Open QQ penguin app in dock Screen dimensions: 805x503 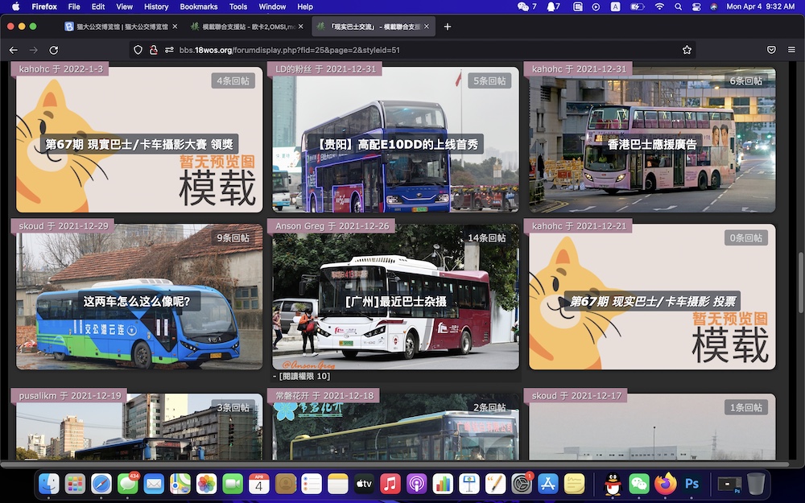tap(613, 484)
